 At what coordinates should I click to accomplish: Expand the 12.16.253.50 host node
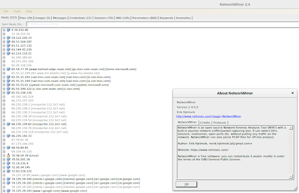click(x=4, y=34)
